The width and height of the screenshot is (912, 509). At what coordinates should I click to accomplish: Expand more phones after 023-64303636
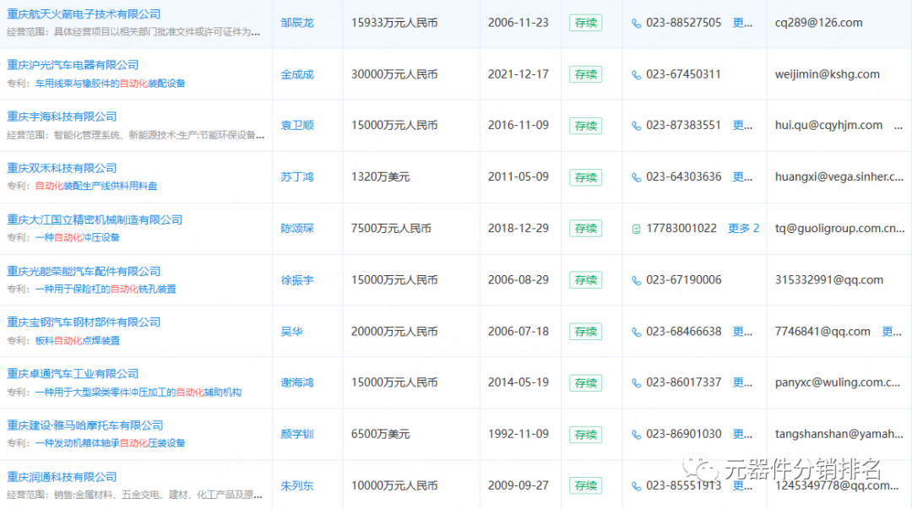tap(742, 176)
